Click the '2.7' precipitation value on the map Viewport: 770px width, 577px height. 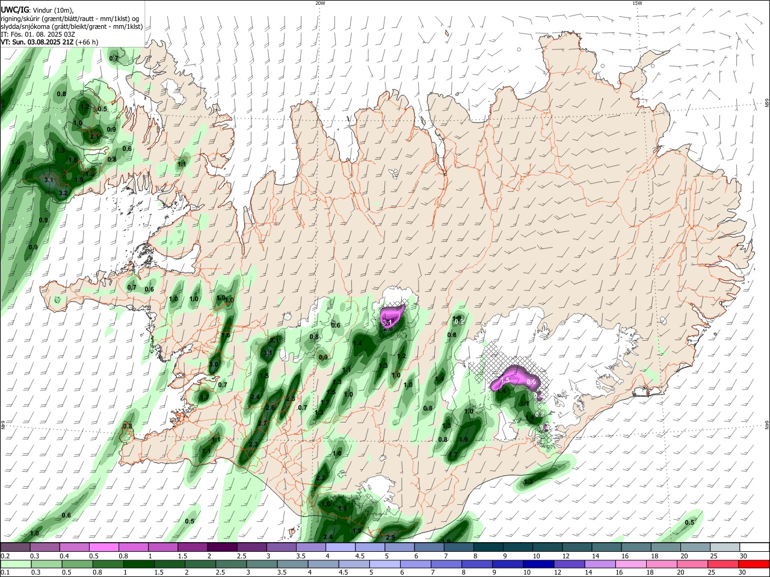point(262,423)
